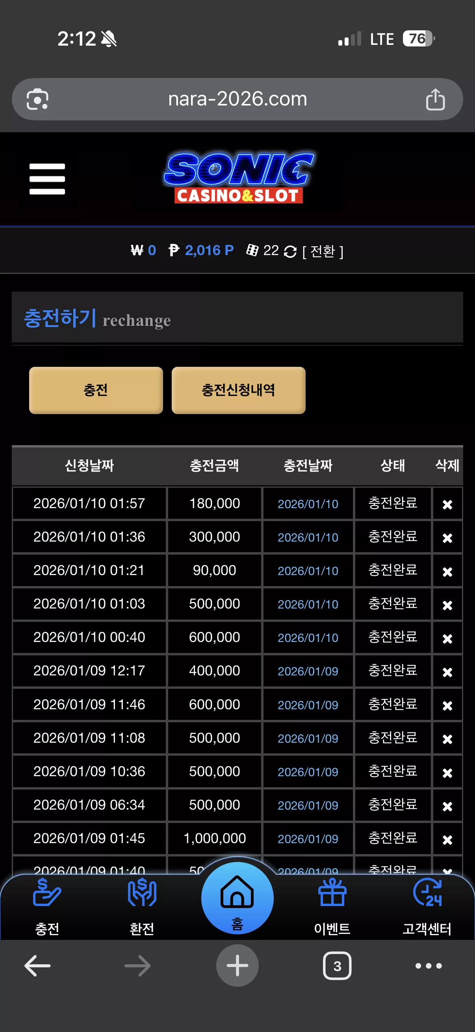Remove the 2026/01/10 01:21 record
Image resolution: width=475 pixels, height=1032 pixels.
(x=447, y=571)
